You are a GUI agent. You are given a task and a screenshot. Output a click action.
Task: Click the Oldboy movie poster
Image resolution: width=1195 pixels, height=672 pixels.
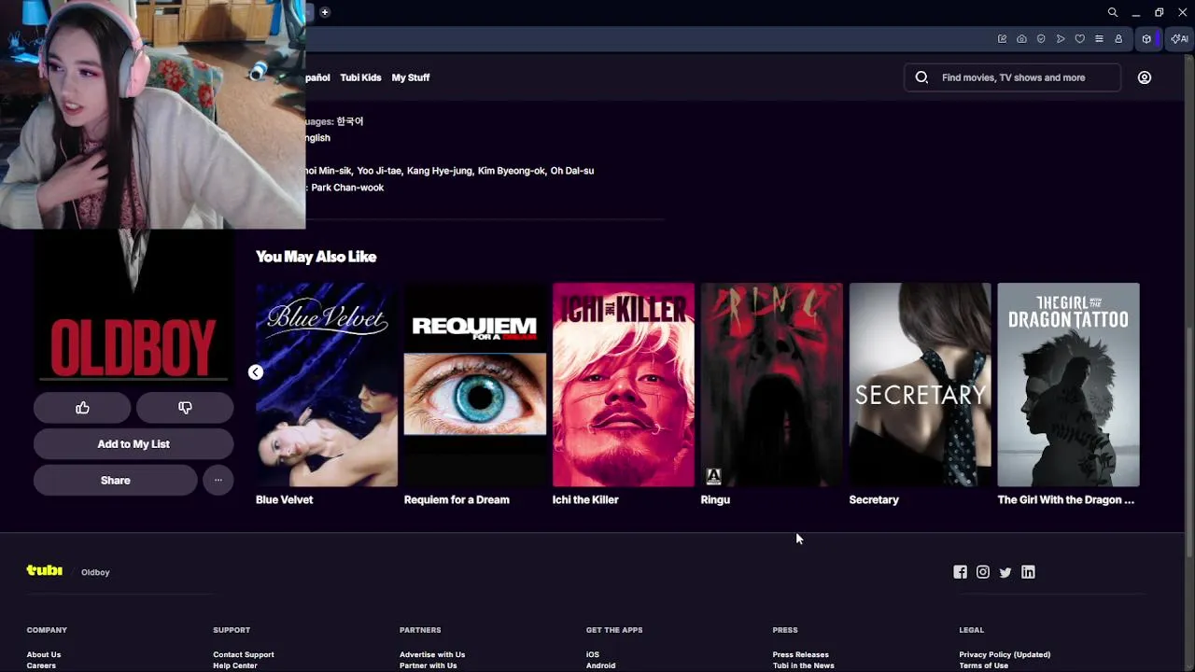click(x=134, y=306)
